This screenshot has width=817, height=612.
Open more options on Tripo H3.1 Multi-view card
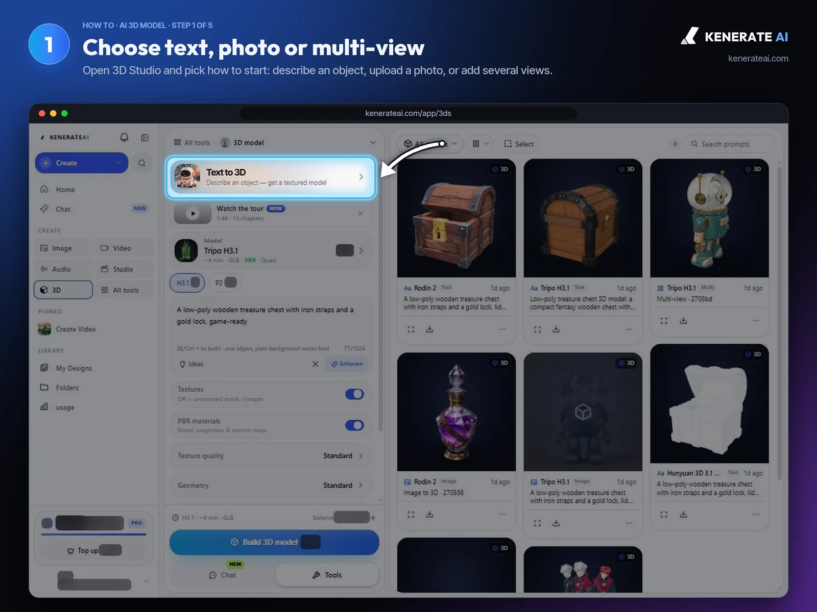756,321
